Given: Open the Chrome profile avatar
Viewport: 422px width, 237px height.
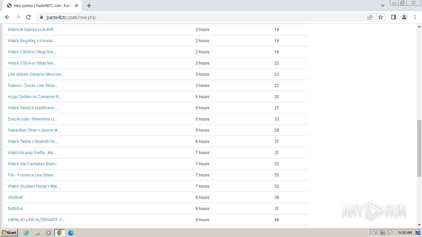Looking at the screenshot, I should pyautogui.click(x=404, y=17).
